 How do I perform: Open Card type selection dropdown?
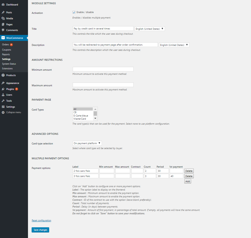87,143
